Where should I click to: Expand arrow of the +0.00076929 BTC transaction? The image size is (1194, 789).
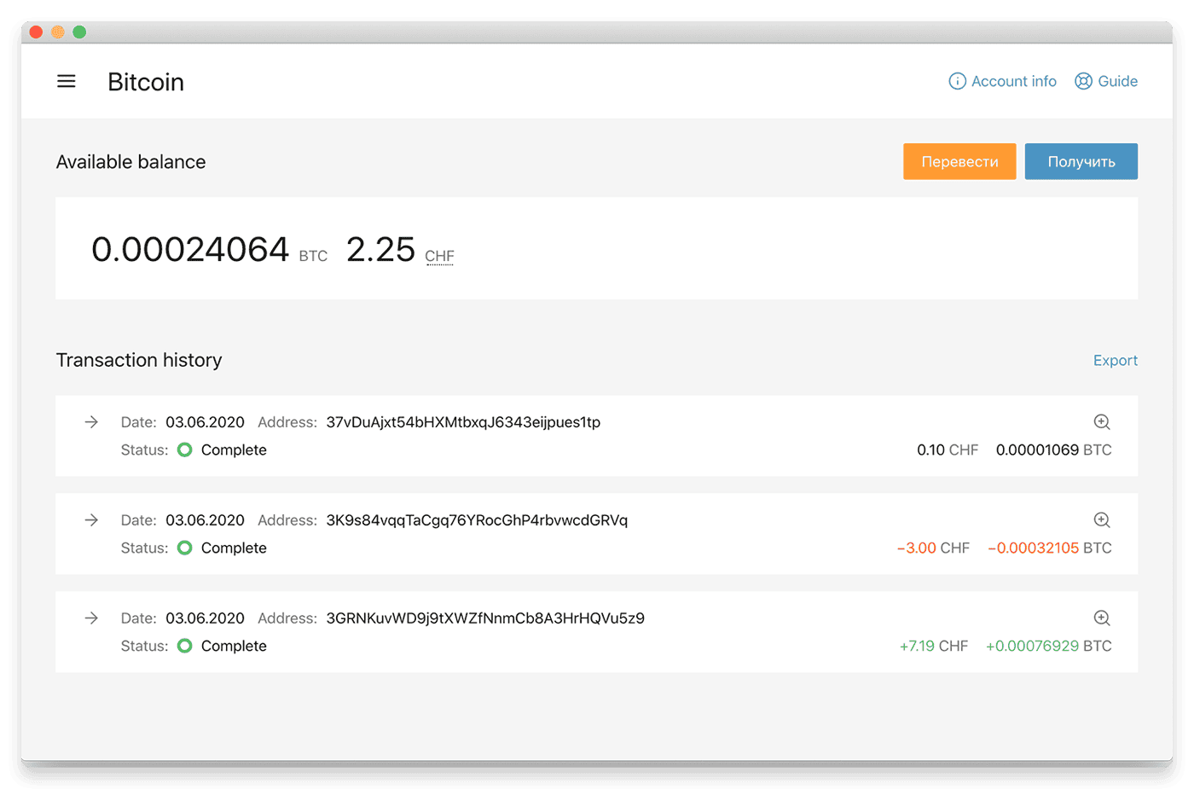[91, 618]
